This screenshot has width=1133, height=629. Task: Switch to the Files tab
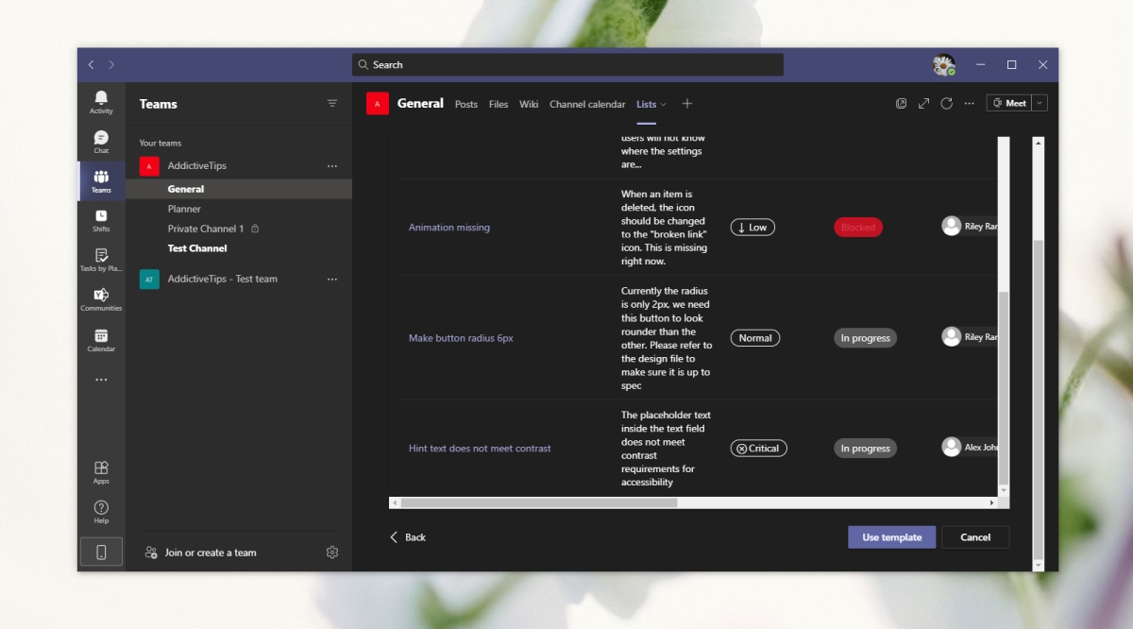coord(499,105)
